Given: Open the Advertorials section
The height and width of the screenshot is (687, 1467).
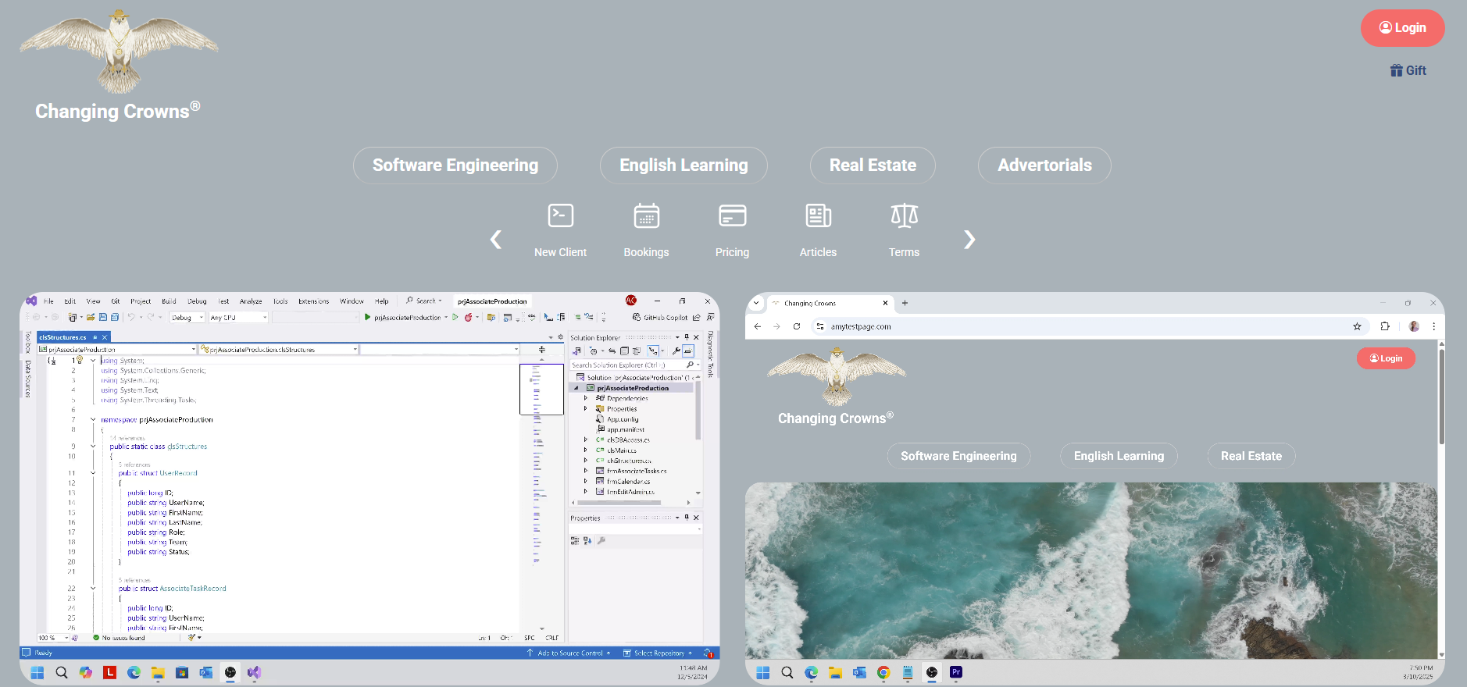Looking at the screenshot, I should 1044,166.
